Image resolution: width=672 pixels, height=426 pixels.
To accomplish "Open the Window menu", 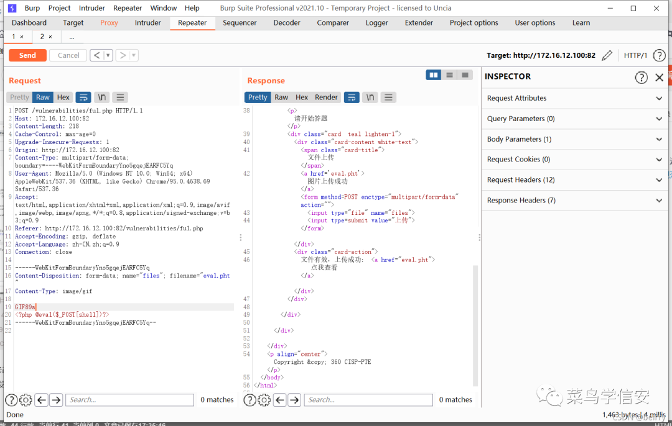I will click(x=163, y=8).
